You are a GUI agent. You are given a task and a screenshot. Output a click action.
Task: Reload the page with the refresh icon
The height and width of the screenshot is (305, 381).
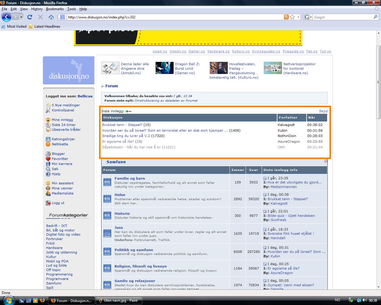click(x=30, y=17)
